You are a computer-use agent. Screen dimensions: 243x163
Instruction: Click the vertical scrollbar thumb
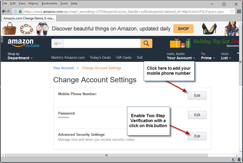pyautogui.click(x=241, y=56)
